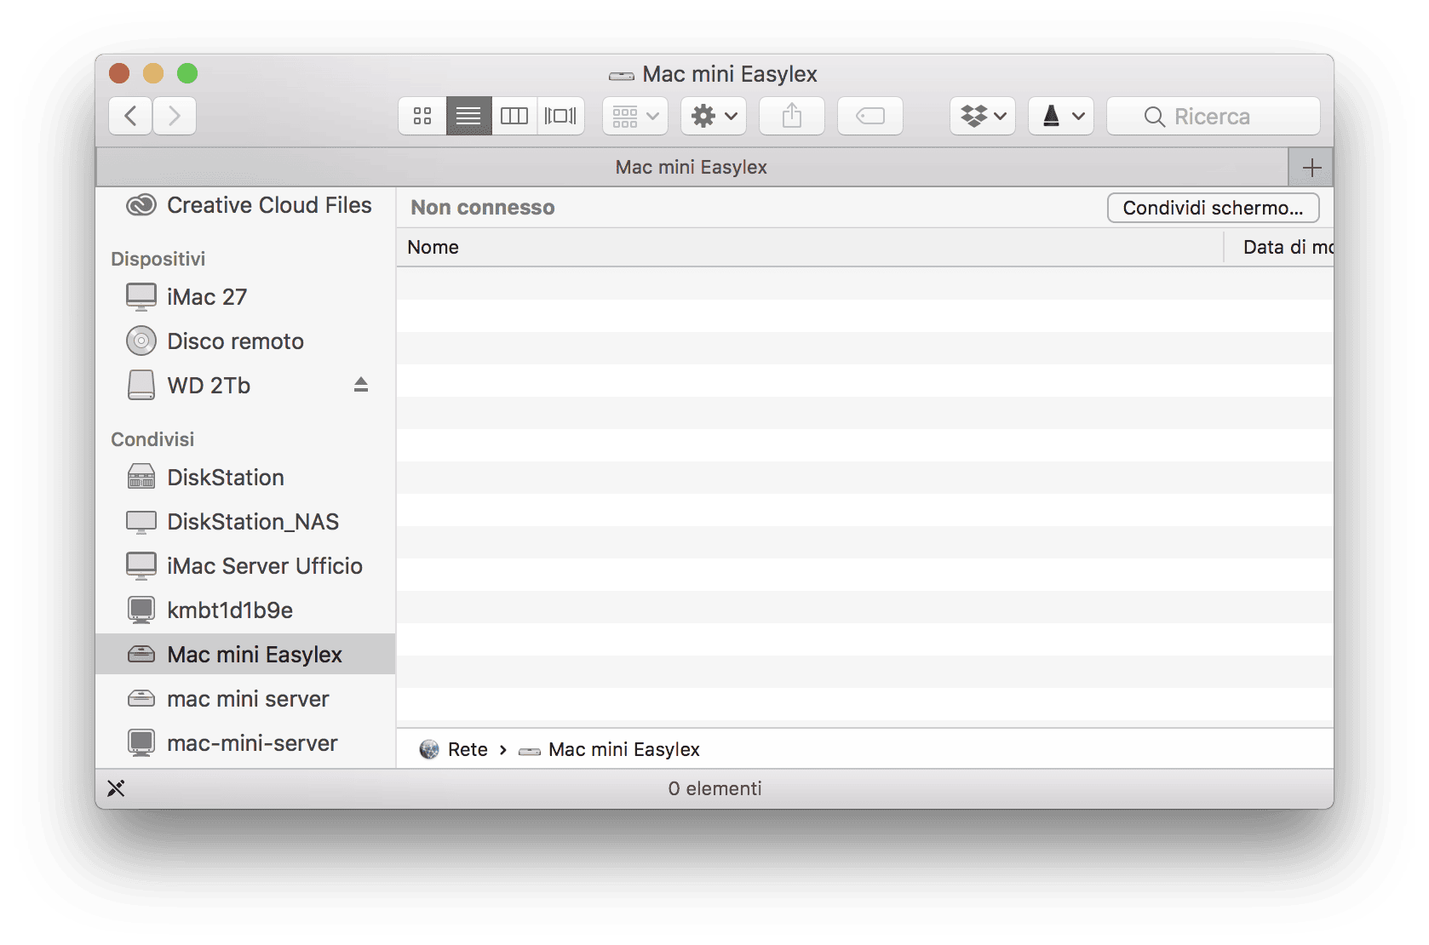Open Creative Cloud Files in sidebar
The height and width of the screenshot is (945, 1429).
(245, 205)
